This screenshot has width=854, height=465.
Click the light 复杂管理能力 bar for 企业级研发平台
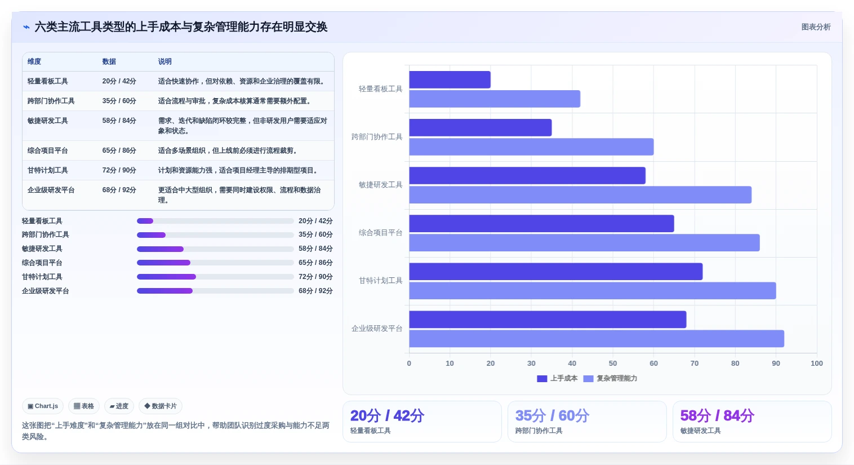pos(597,338)
